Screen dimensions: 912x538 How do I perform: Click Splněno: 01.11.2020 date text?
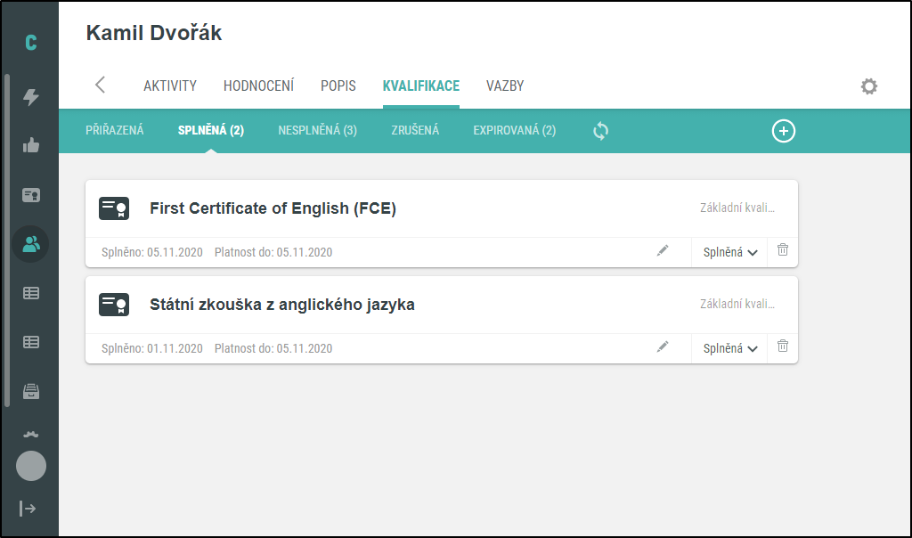[x=151, y=348]
